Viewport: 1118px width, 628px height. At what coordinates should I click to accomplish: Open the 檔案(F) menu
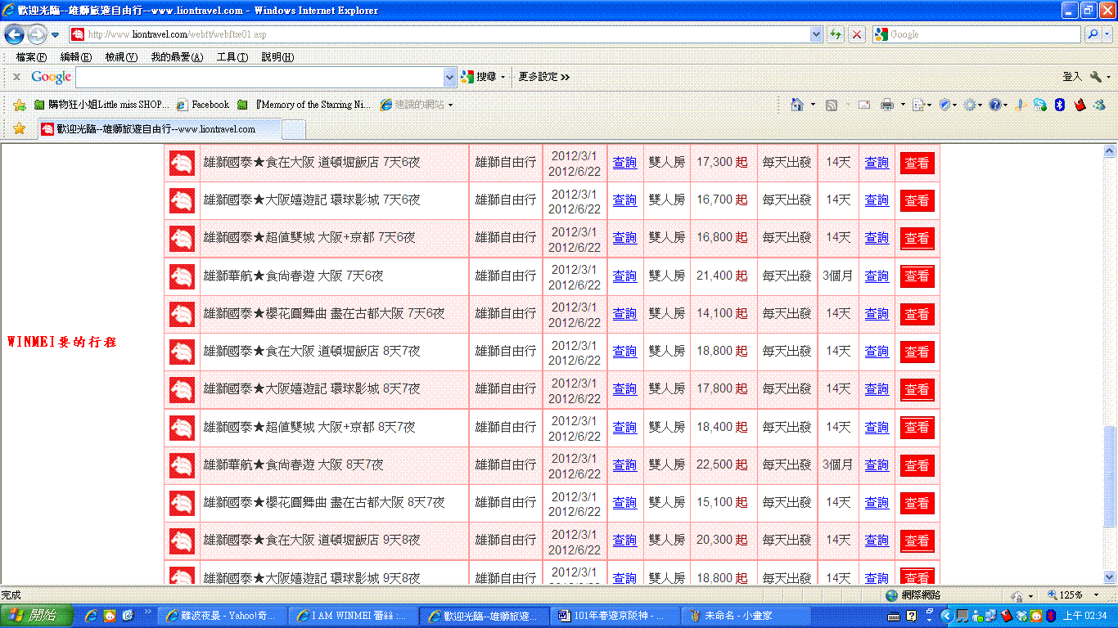(x=31, y=57)
